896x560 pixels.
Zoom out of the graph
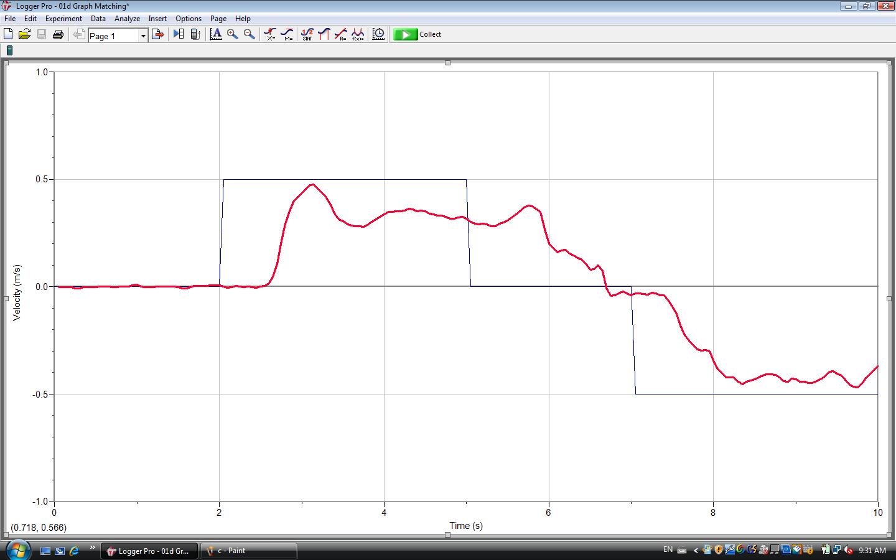coord(248,34)
